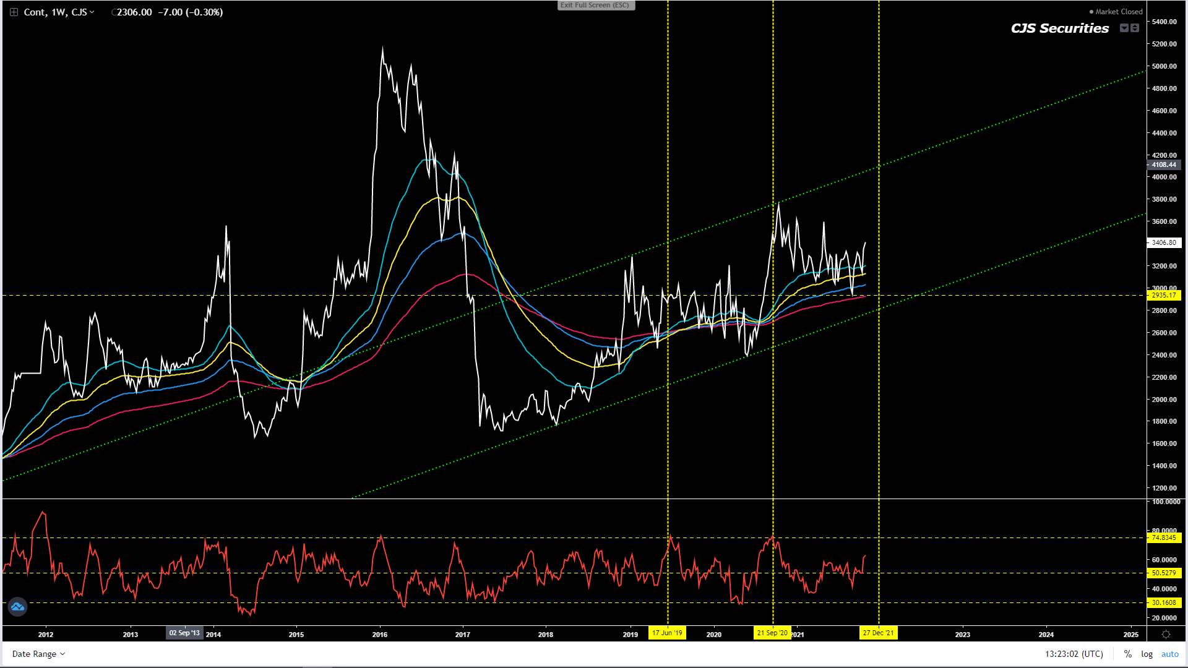Viewport: 1188px width, 668px height.
Task: Select the 21 Sep '20 timeline marker
Action: [x=772, y=633]
